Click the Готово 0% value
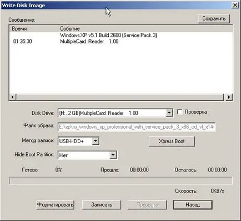 (58, 170)
